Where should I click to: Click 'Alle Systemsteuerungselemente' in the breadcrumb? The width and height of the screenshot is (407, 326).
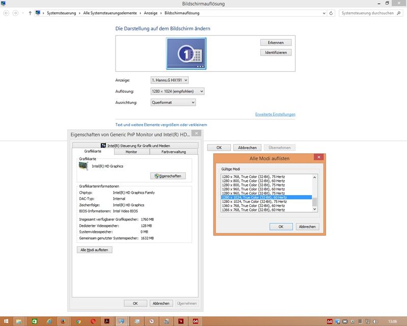[110, 13]
